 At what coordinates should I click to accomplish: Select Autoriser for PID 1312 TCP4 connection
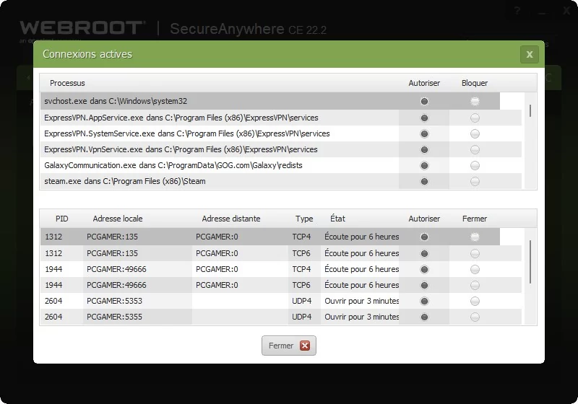[424, 237]
